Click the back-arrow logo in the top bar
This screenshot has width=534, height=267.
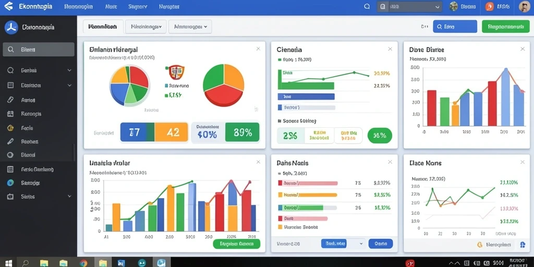pyautogui.click(x=8, y=6)
